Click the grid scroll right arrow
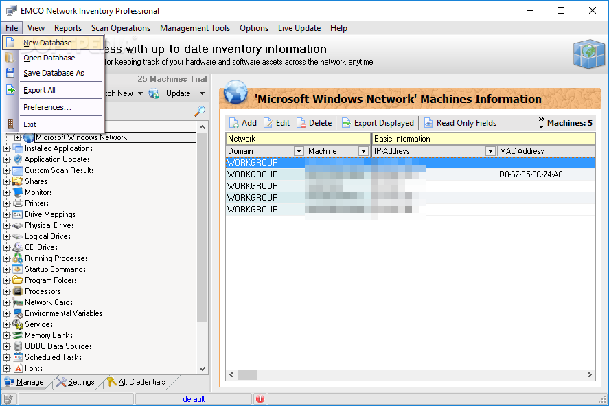This screenshot has width=609, height=406. tap(590, 374)
